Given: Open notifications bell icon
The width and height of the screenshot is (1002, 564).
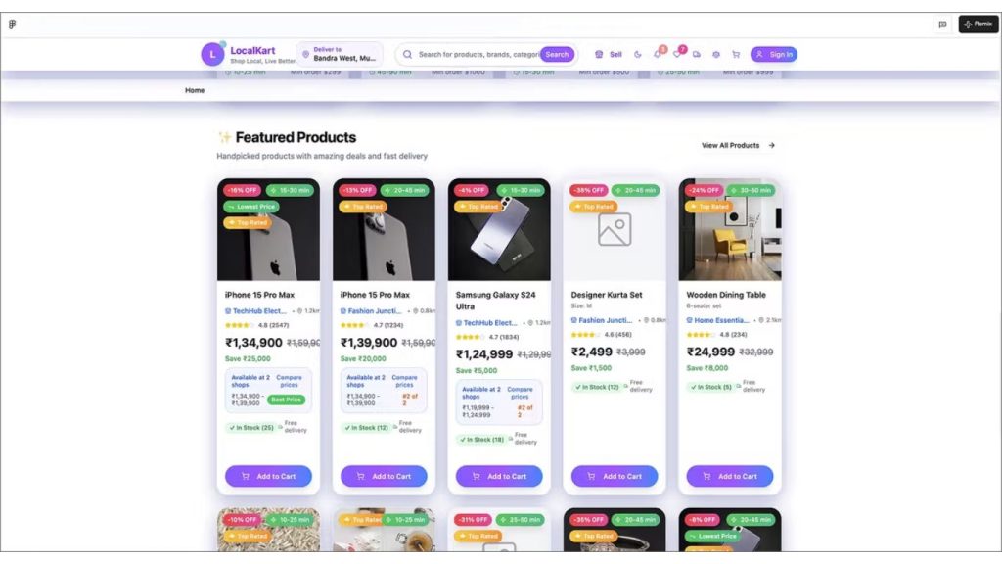Looking at the screenshot, I should pos(658,55).
